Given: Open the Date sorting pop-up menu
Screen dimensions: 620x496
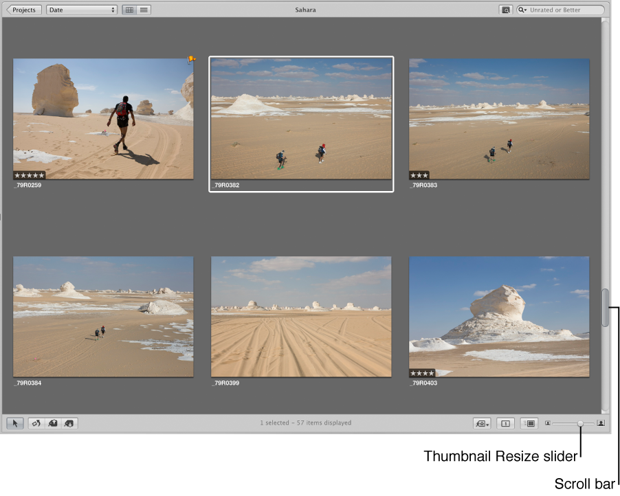Looking at the screenshot, I should pos(80,10).
